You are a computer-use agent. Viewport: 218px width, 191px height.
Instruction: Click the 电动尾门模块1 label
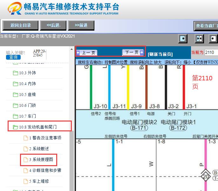[x=178, y=122]
